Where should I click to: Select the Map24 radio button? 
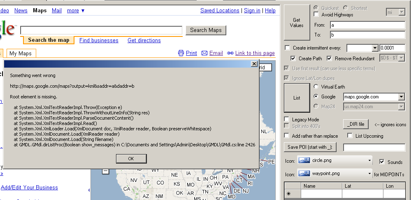316,106
